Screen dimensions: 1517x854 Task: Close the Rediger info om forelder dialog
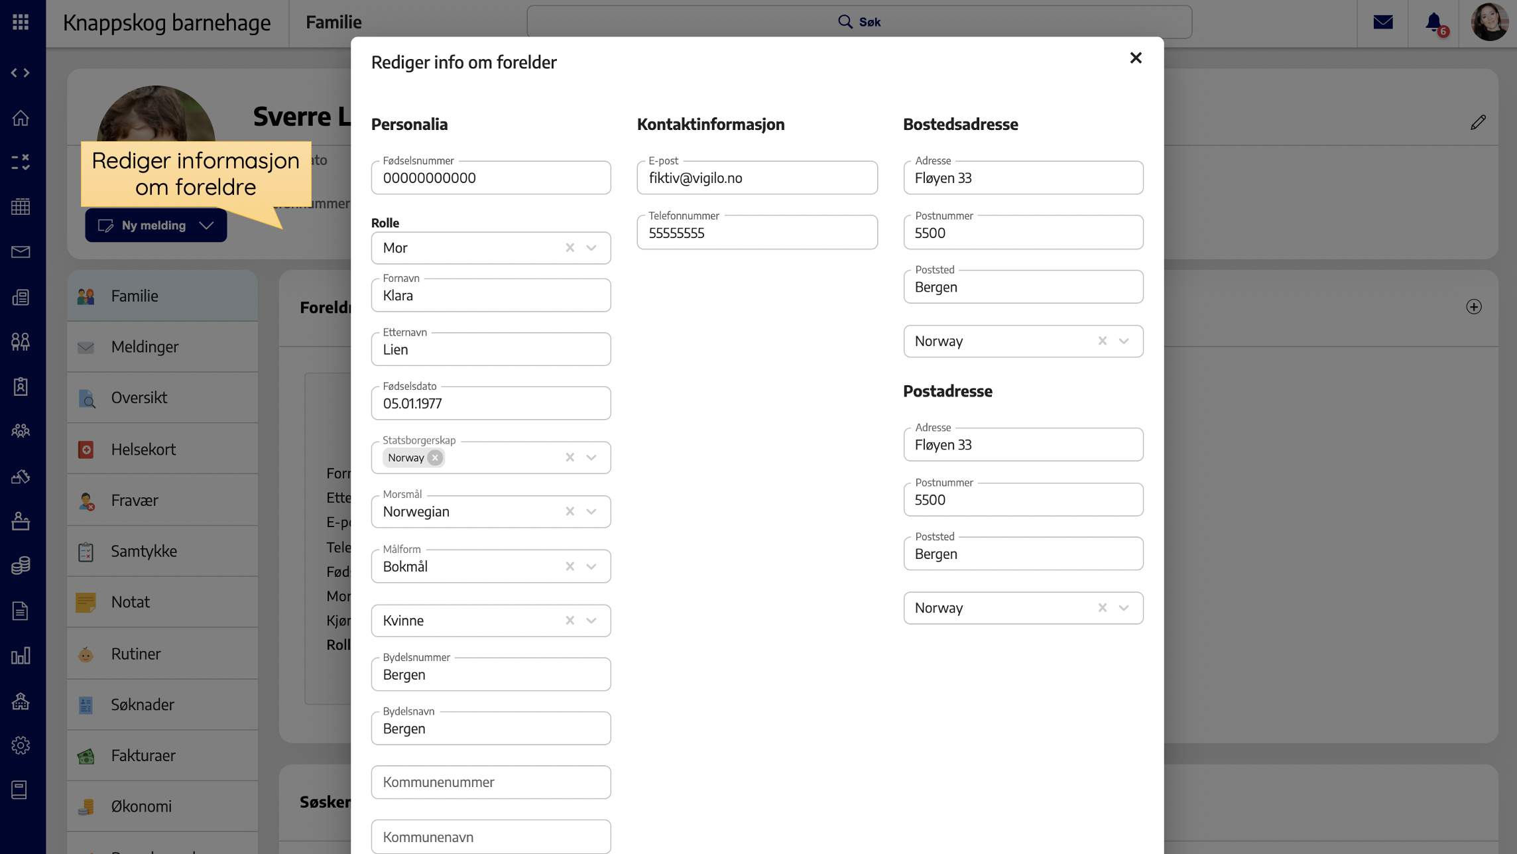pos(1136,58)
